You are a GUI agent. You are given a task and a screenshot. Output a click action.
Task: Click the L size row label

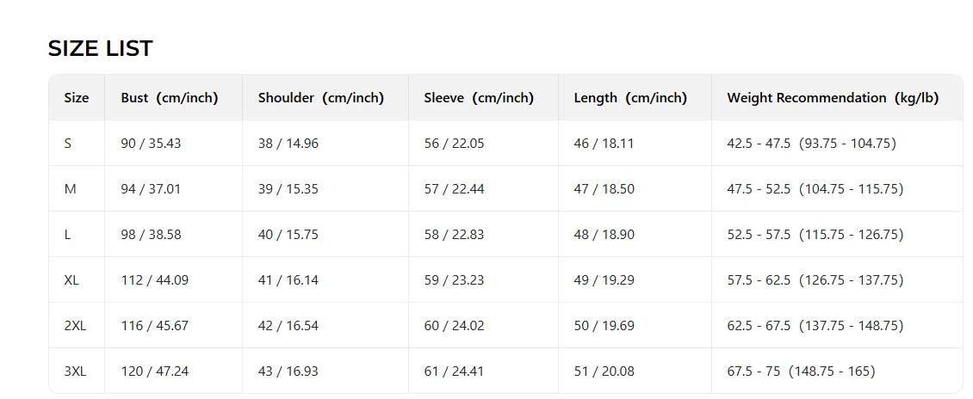[67, 235]
